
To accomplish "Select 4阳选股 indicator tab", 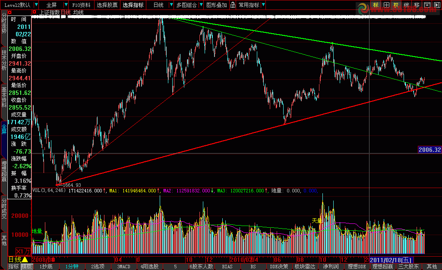I will pos(150,267).
